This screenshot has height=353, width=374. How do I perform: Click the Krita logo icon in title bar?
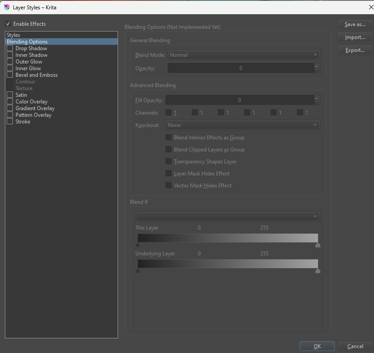click(7, 7)
